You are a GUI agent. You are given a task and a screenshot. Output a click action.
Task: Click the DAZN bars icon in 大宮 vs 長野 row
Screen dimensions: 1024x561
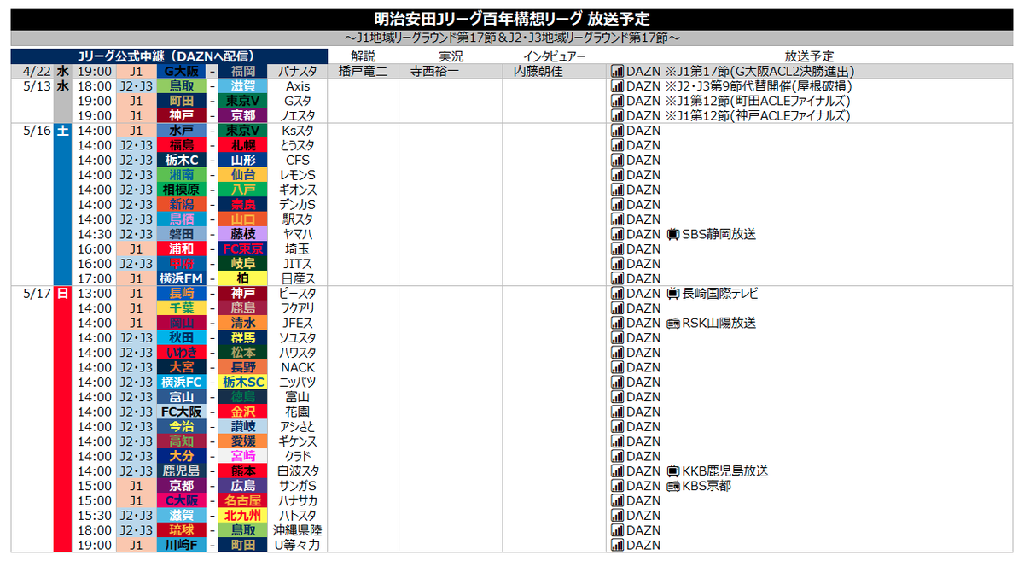(618, 368)
